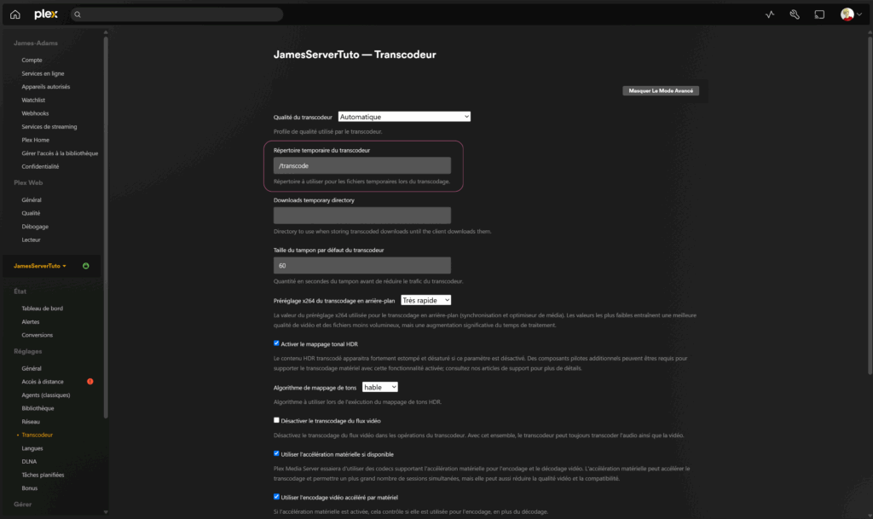Open Conversions page

(38, 335)
